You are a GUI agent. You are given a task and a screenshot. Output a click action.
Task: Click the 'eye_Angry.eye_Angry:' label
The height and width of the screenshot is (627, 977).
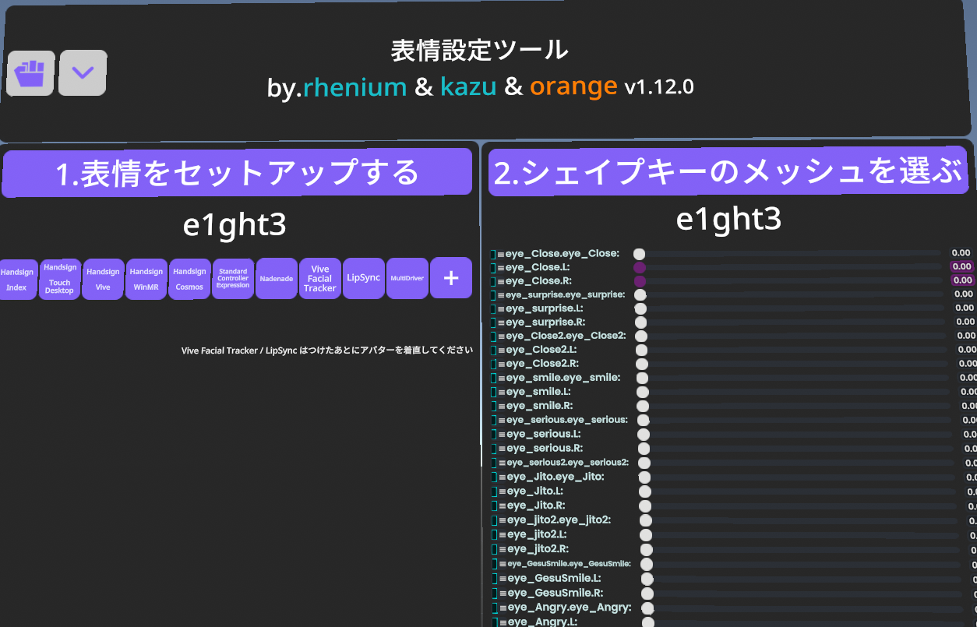(570, 608)
